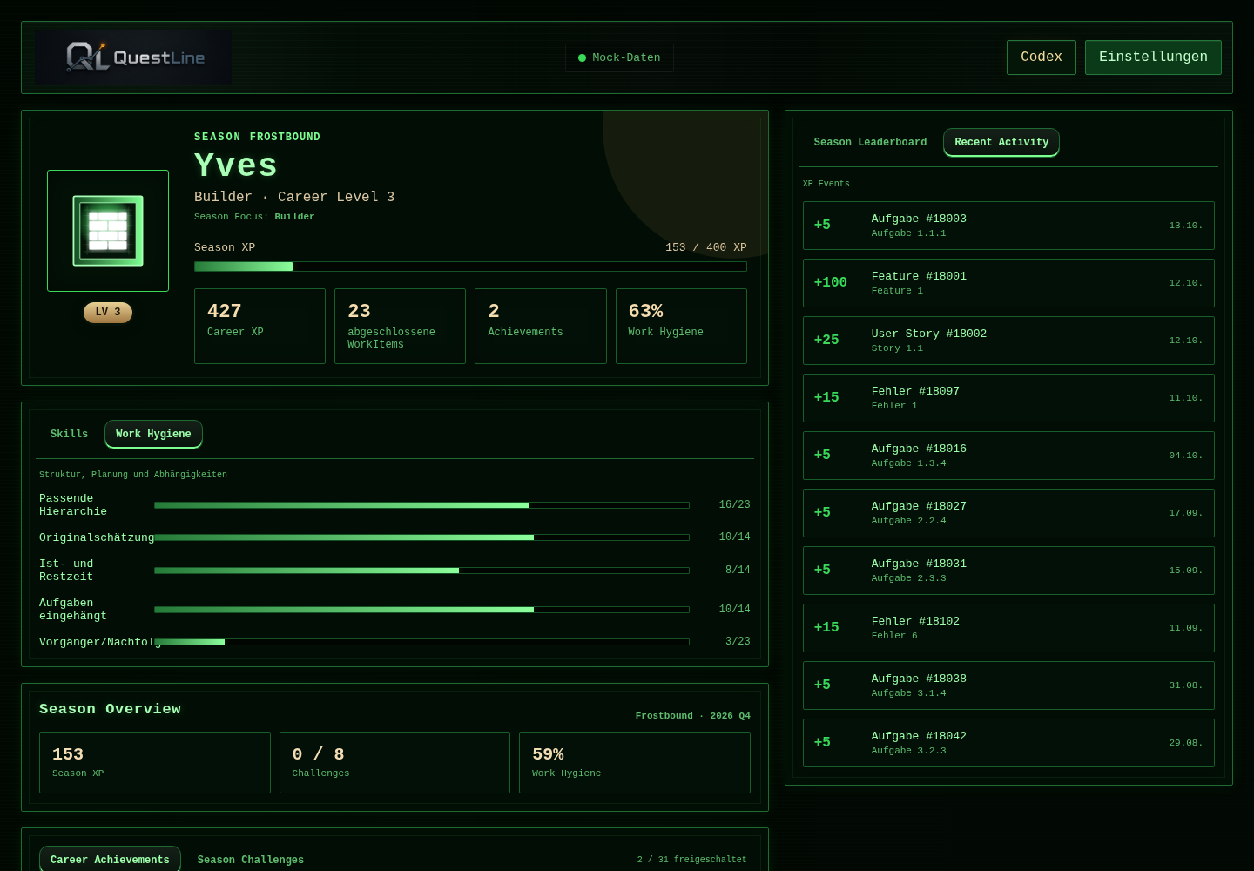The height and width of the screenshot is (871, 1254).
Task: Click the 0 / 8 Challenges card
Action: (x=394, y=762)
